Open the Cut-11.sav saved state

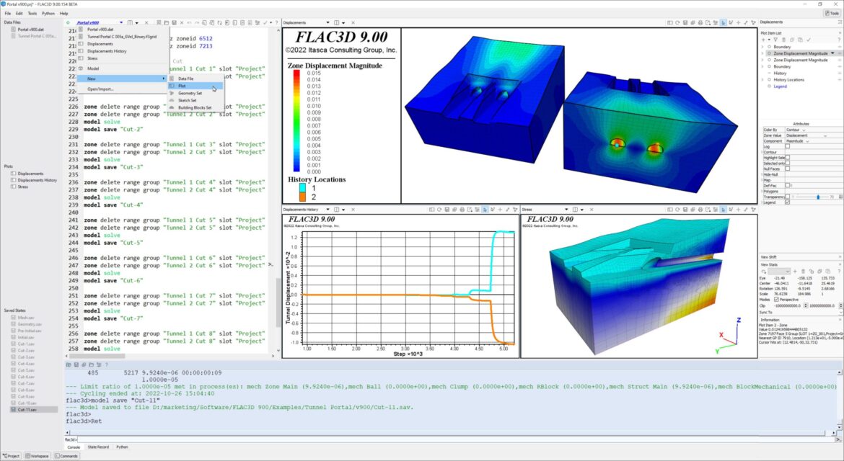pyautogui.click(x=27, y=409)
